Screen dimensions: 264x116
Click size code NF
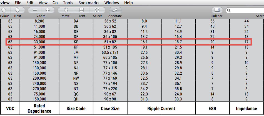point(76,63)
